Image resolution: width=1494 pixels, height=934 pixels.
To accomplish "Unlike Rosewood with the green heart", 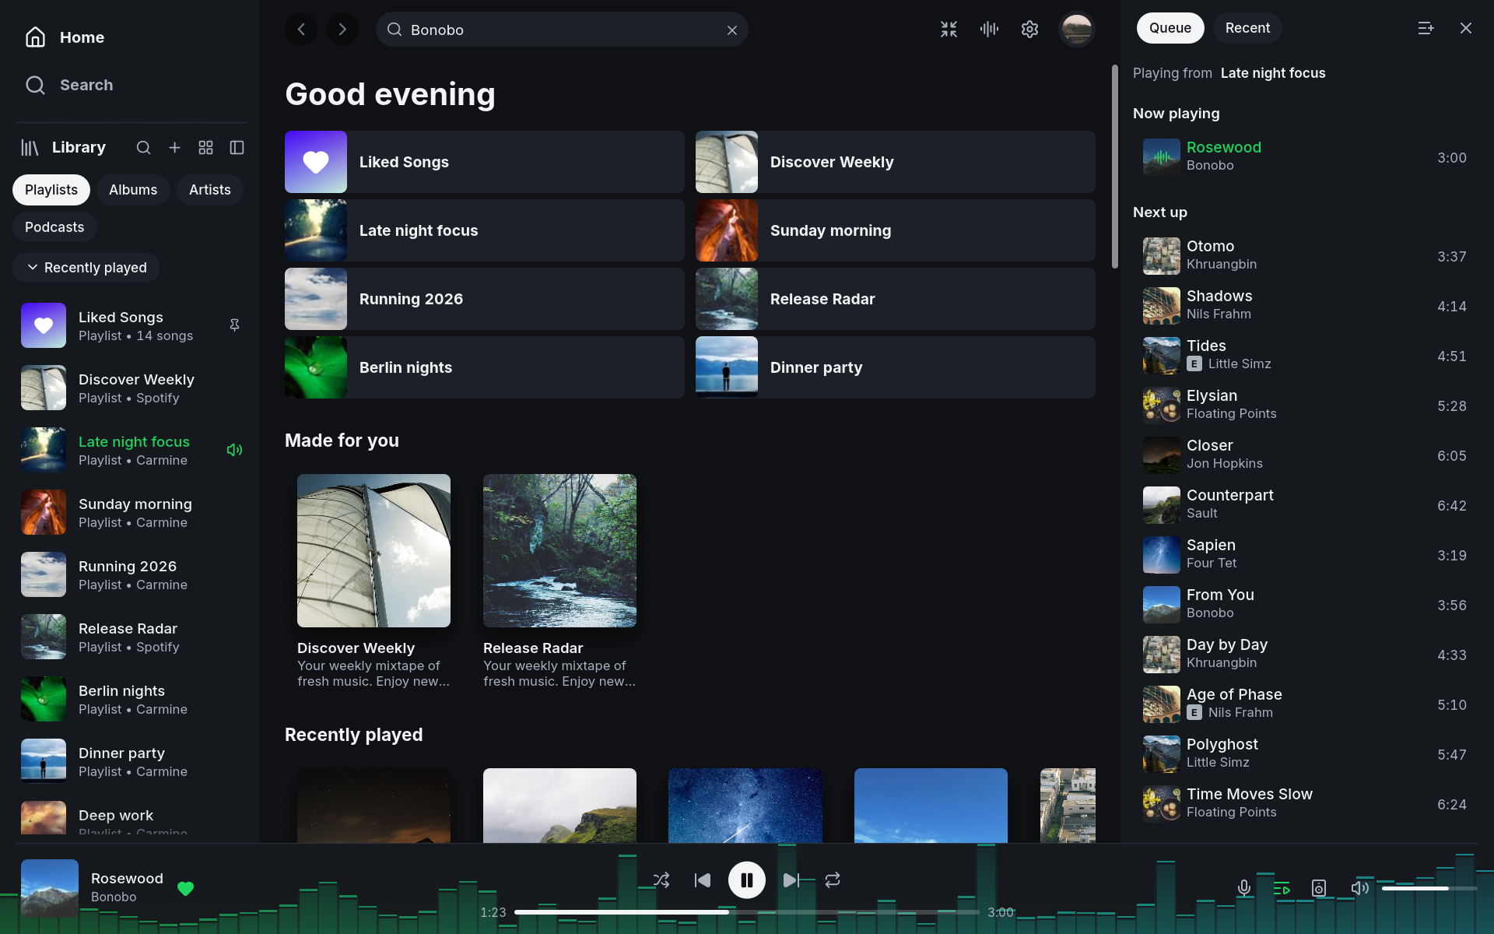I will click(x=185, y=888).
